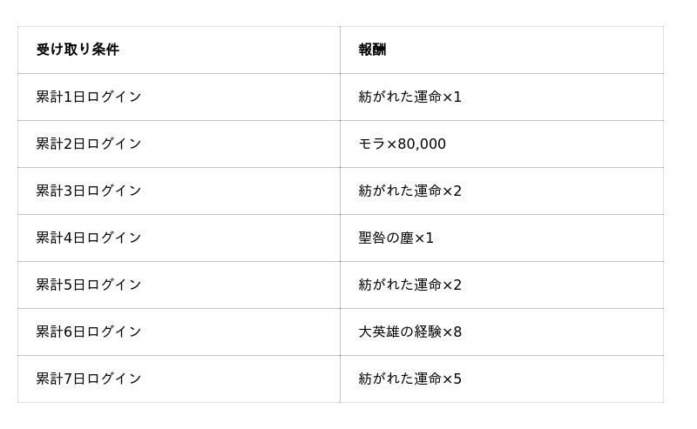
Task: Select the 累計1日ログイン cell
Action: click(89, 97)
